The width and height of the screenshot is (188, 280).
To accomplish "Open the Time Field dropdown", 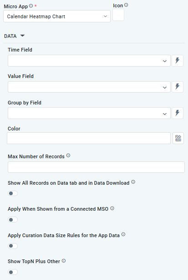I will (89, 61).
